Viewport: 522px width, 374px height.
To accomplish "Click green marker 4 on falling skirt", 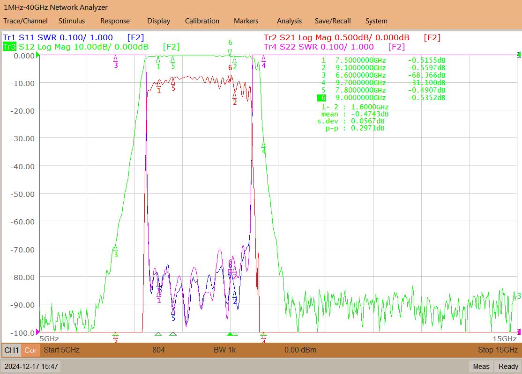I will pyautogui.click(x=263, y=145).
